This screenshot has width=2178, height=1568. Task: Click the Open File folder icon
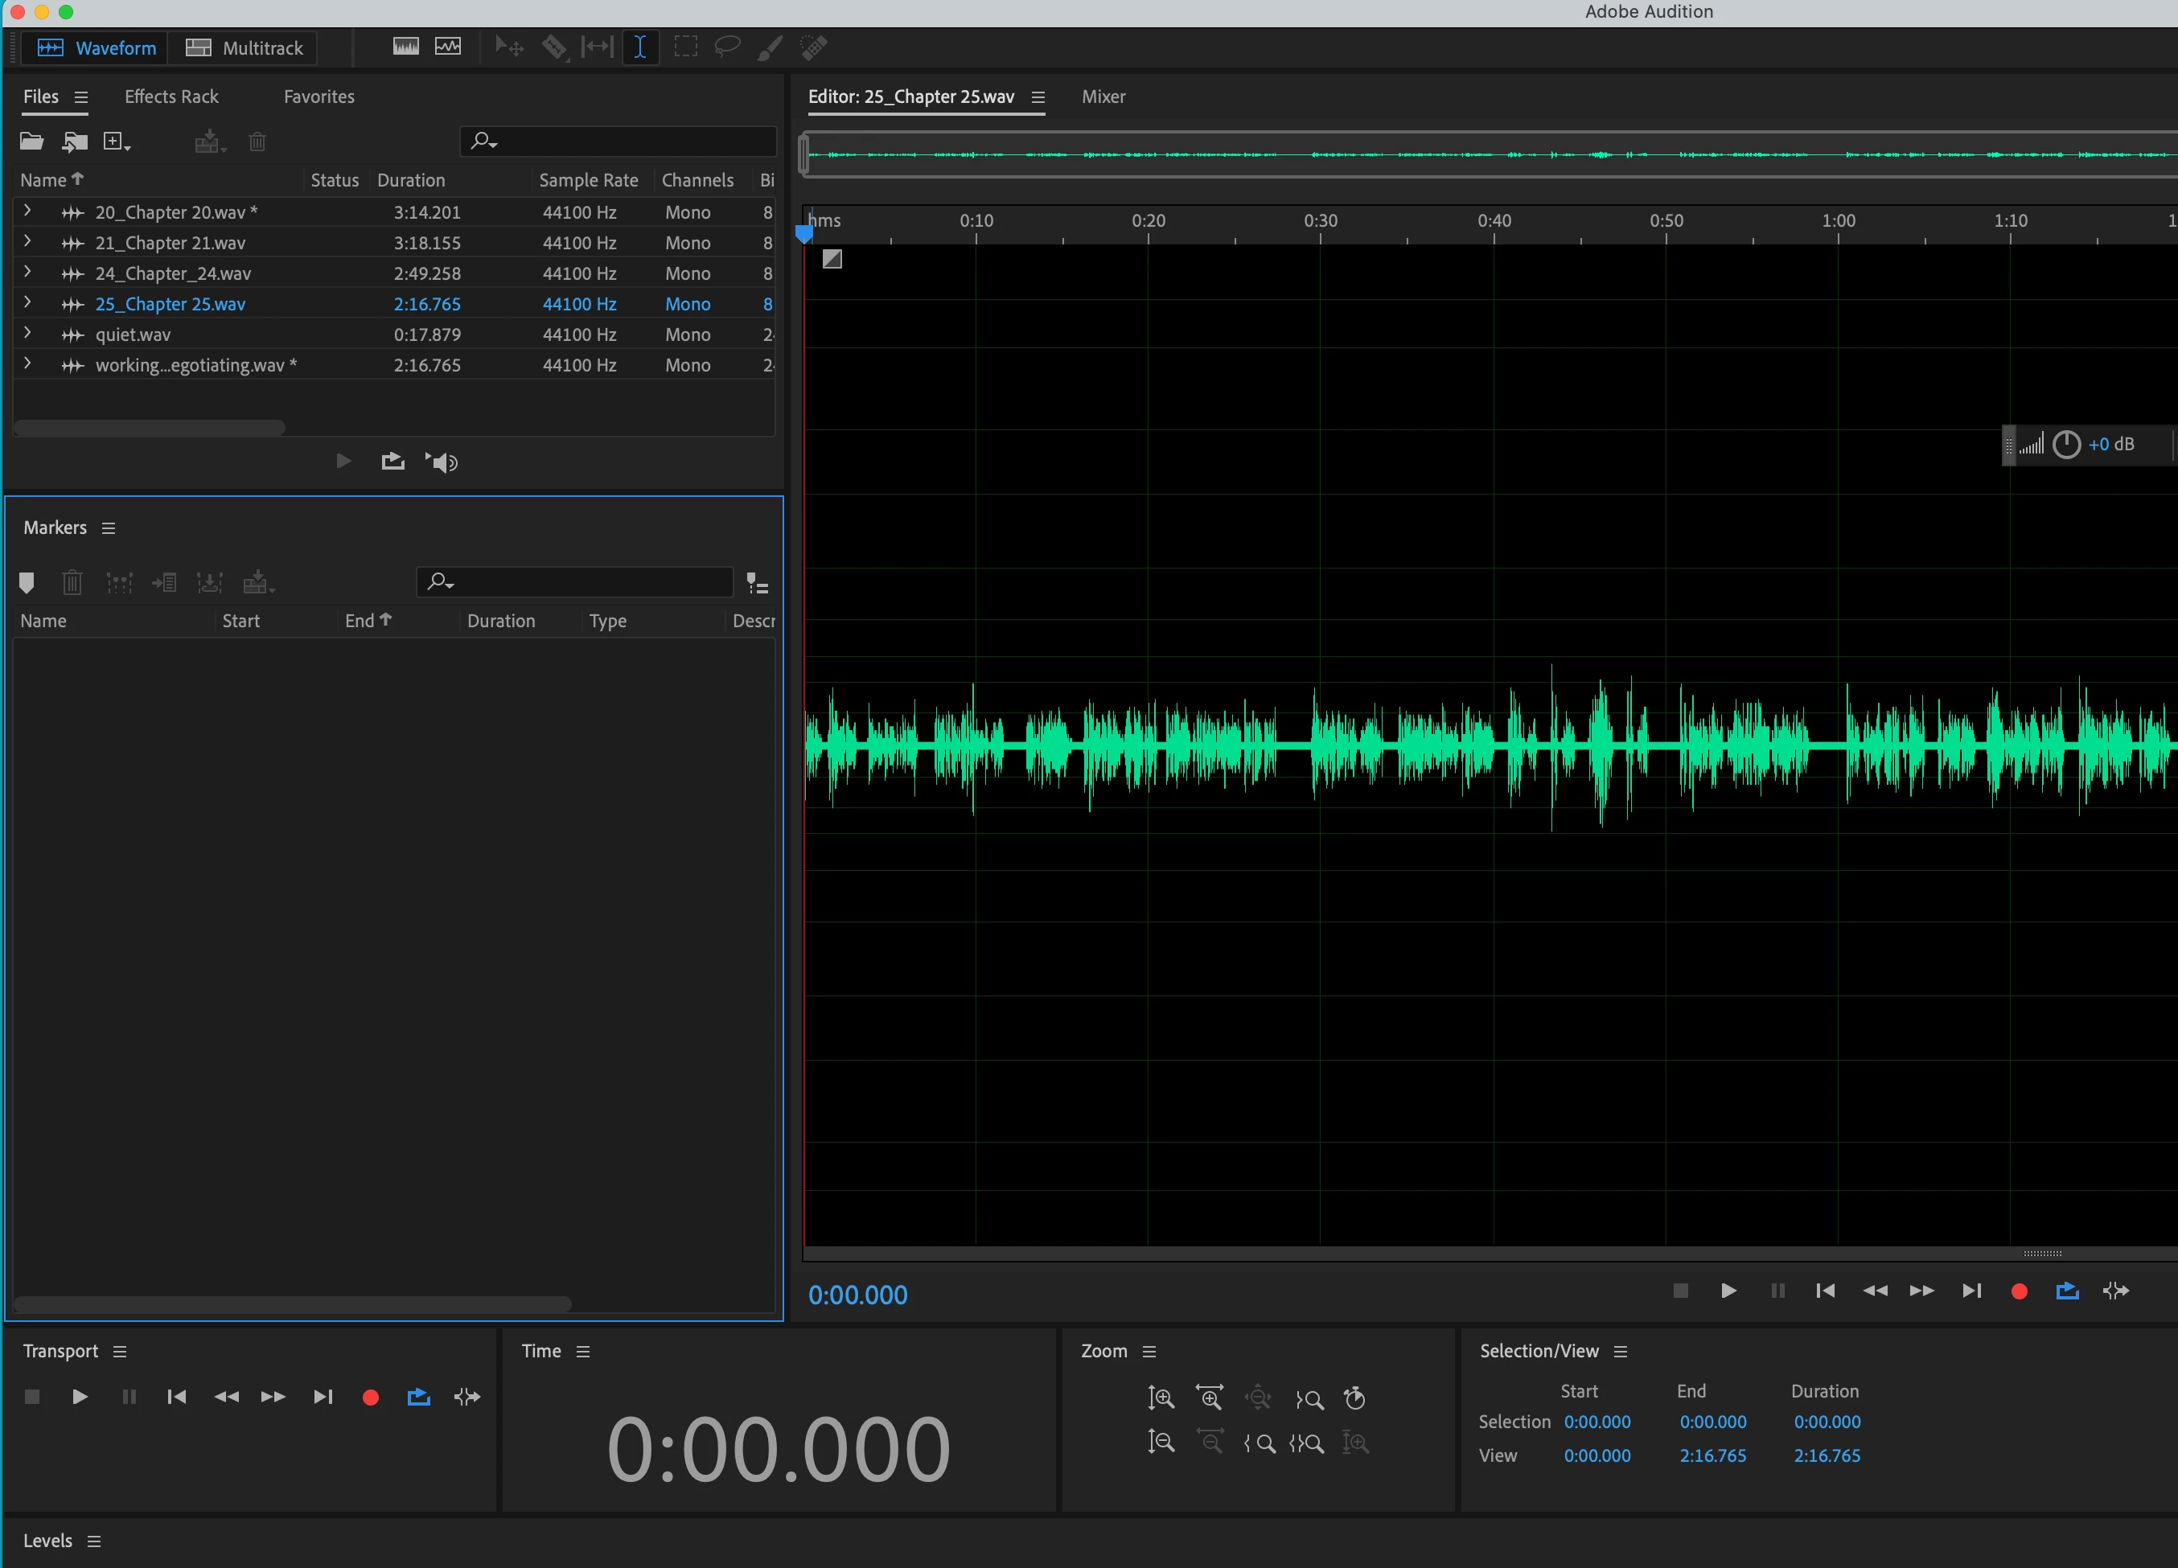[x=31, y=142]
